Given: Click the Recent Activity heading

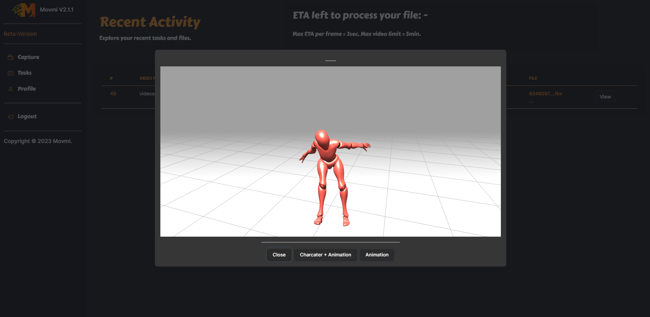Looking at the screenshot, I should click(150, 22).
